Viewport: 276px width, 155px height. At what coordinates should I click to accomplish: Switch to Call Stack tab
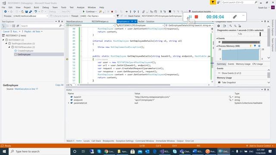96,141
